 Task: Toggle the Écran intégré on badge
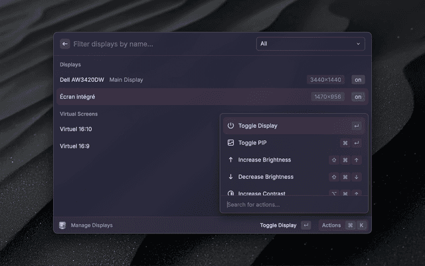click(358, 97)
